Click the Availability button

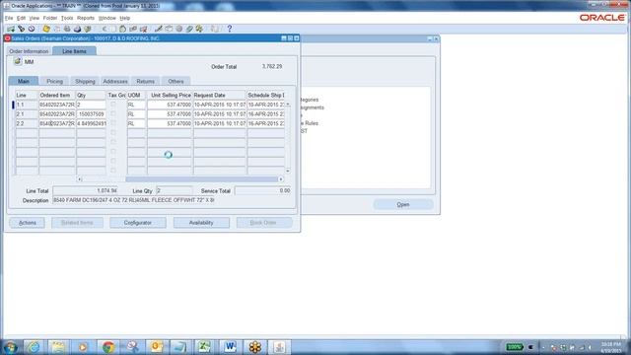coord(201,223)
